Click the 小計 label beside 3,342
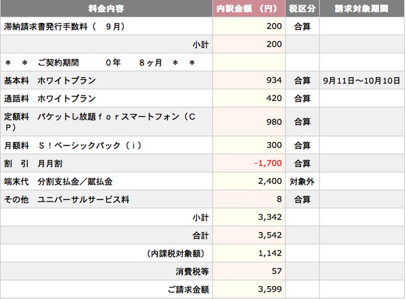 coord(200,217)
